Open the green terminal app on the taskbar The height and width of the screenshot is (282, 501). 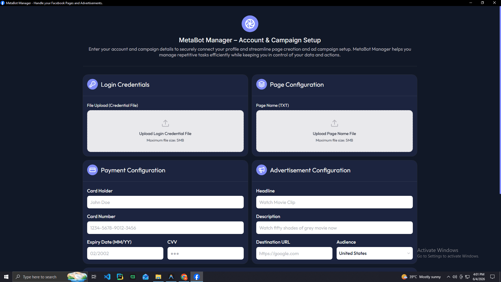click(x=133, y=277)
